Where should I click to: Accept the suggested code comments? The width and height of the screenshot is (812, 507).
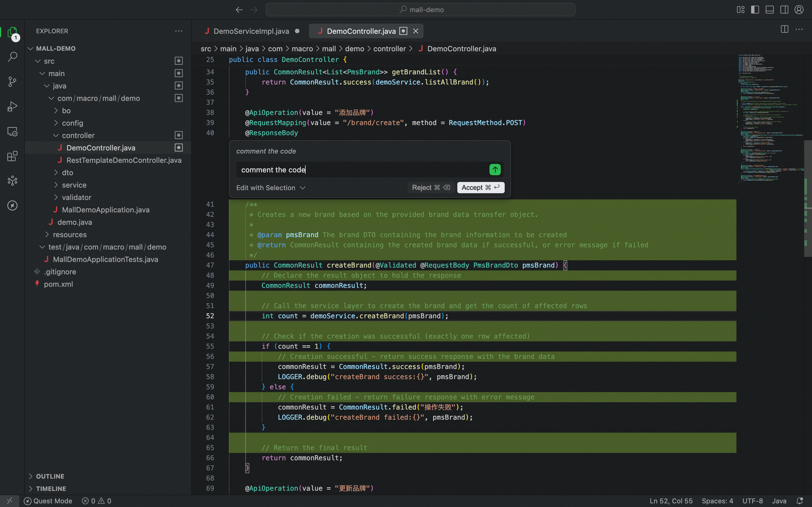tap(480, 187)
